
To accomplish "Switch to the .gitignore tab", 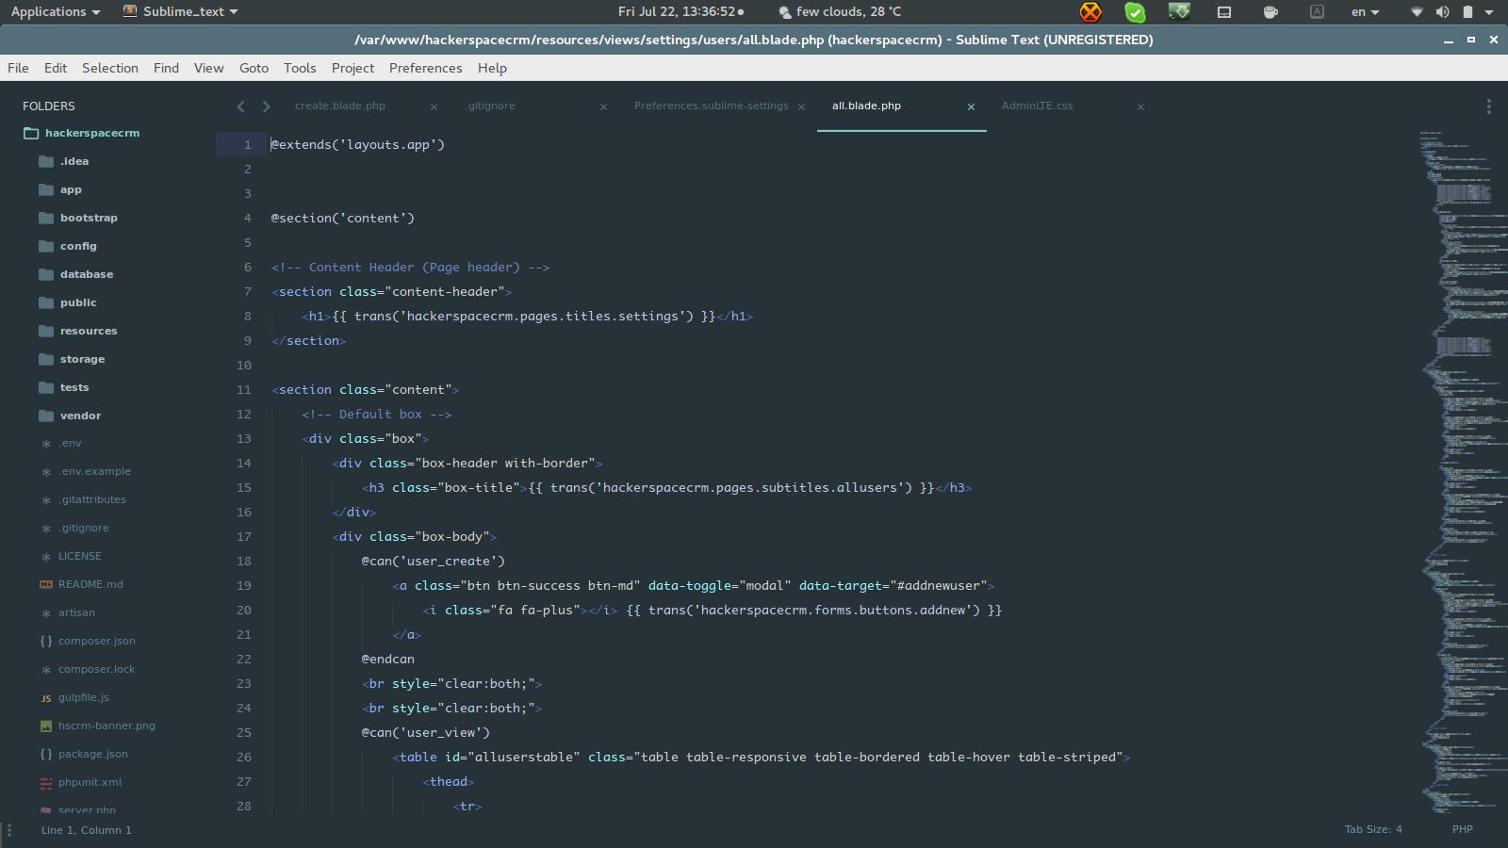I will pos(490,106).
